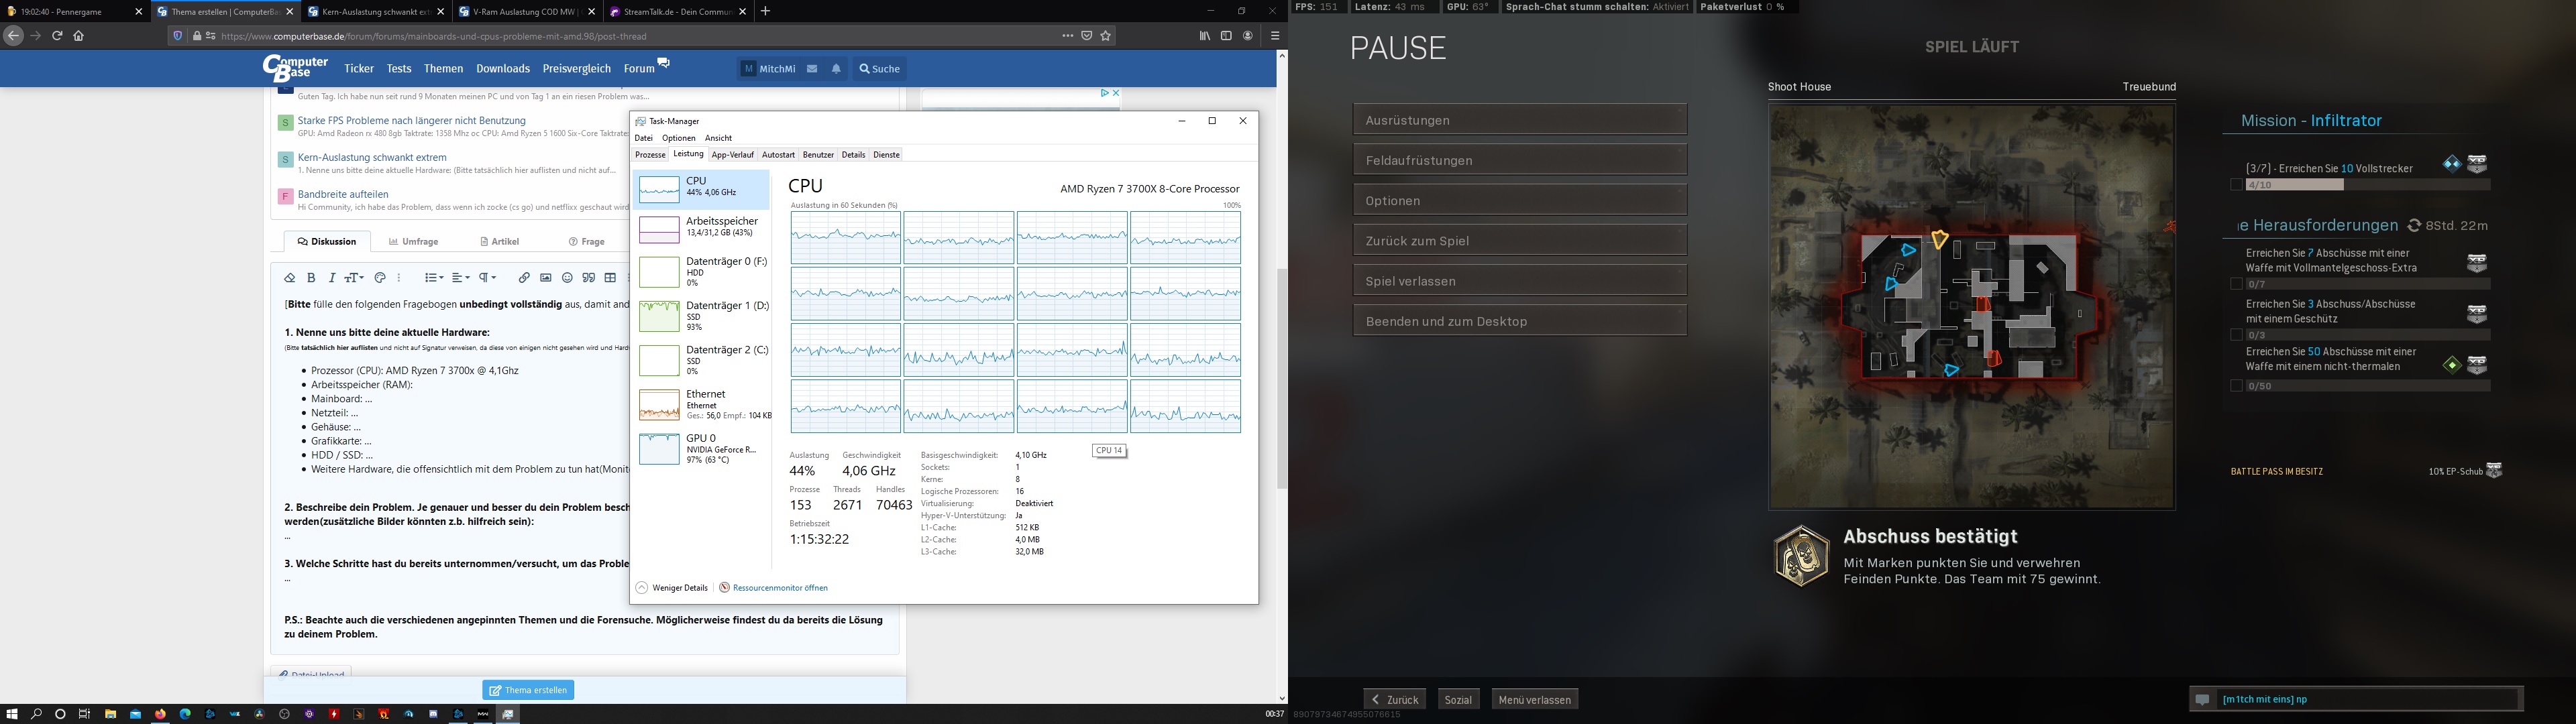2576x724 pixels.
Task: Toggle the 0/7 Vollmantelgeschoss challenge checkbox
Action: click(x=2236, y=284)
